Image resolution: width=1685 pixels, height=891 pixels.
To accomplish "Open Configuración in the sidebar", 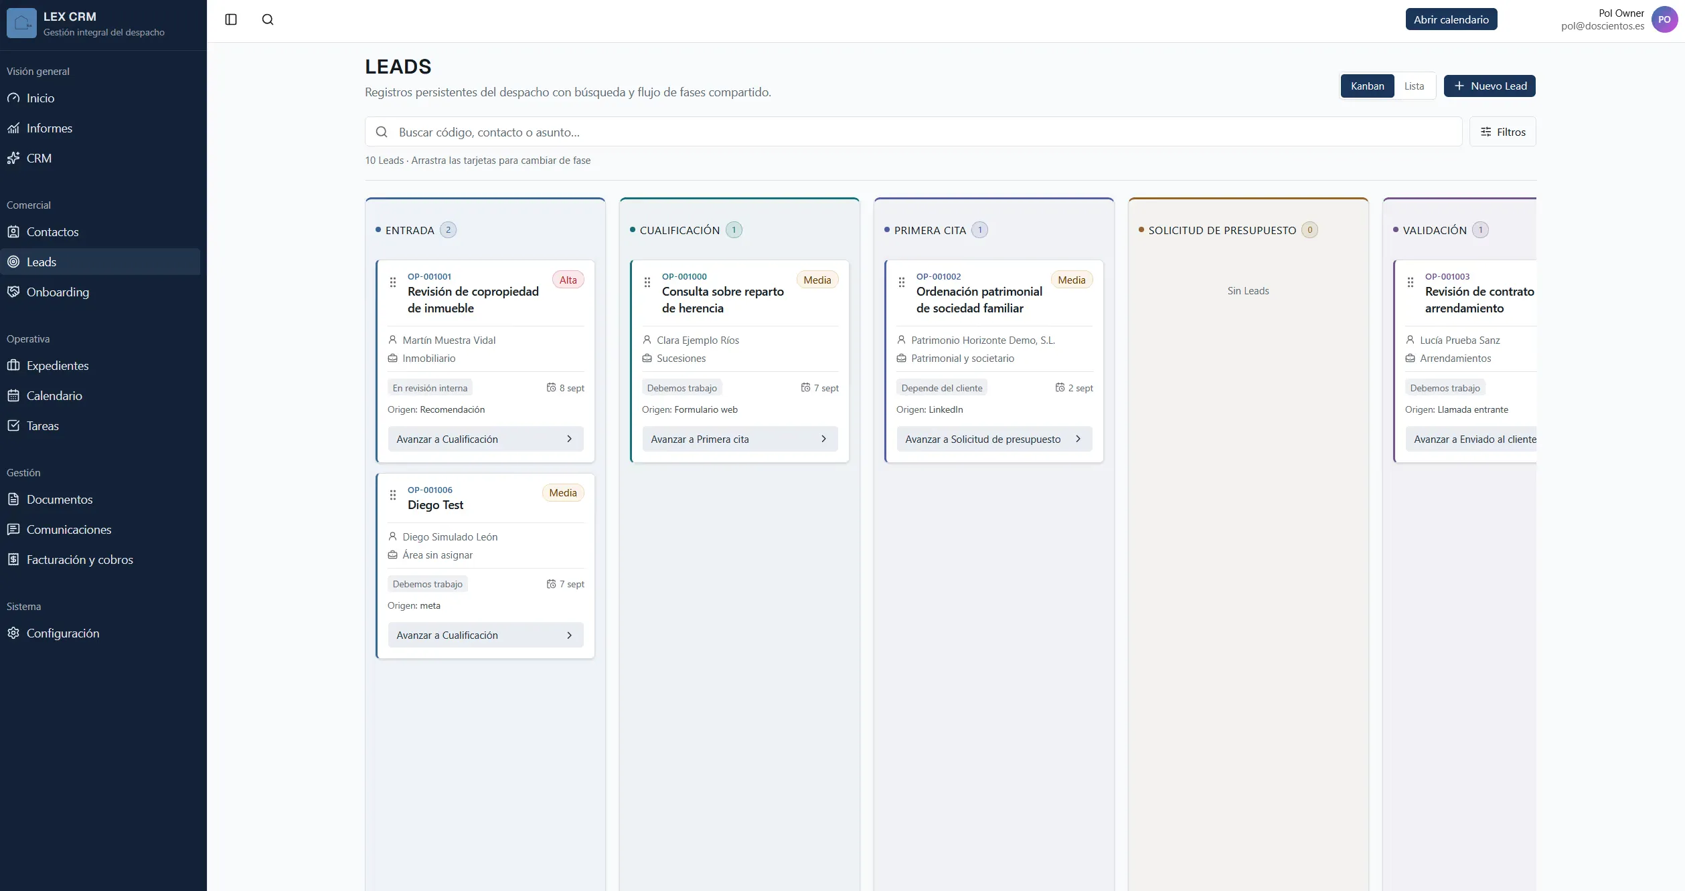I will (x=100, y=633).
